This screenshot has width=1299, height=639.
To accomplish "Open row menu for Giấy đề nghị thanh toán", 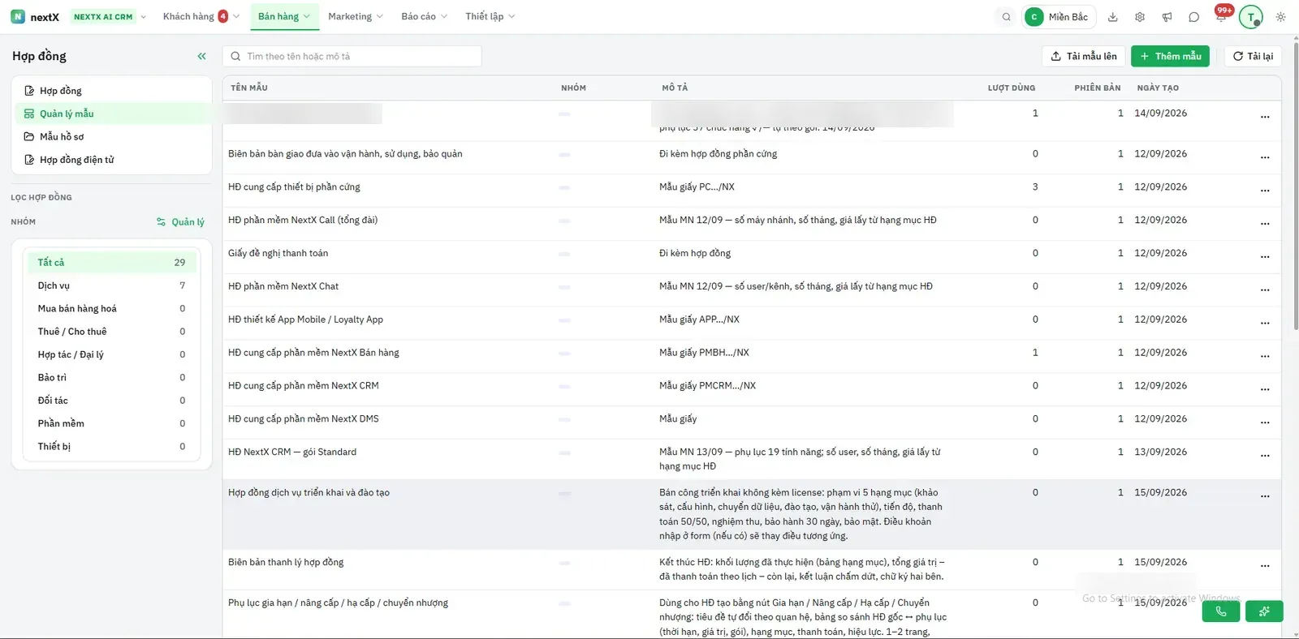I will coord(1264,256).
